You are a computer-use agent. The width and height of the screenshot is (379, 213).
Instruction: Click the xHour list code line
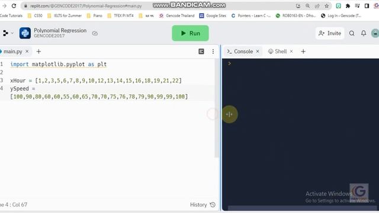96,80
